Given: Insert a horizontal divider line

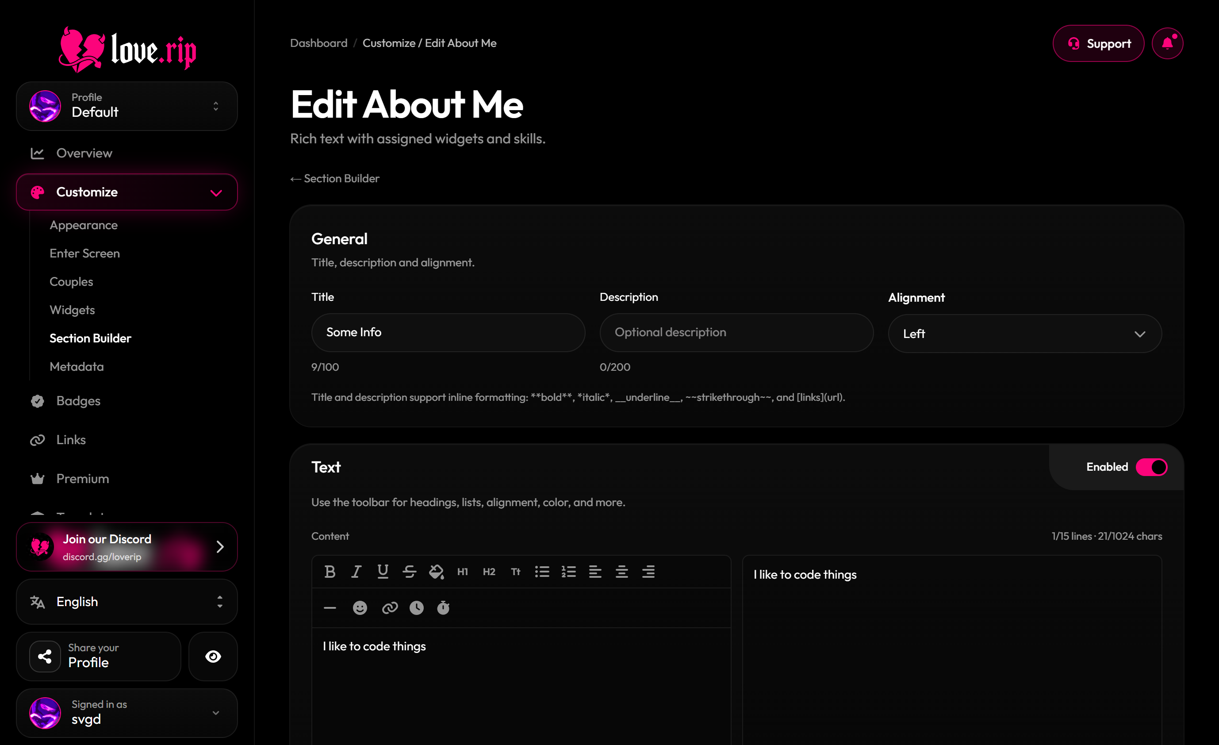Looking at the screenshot, I should pos(330,608).
